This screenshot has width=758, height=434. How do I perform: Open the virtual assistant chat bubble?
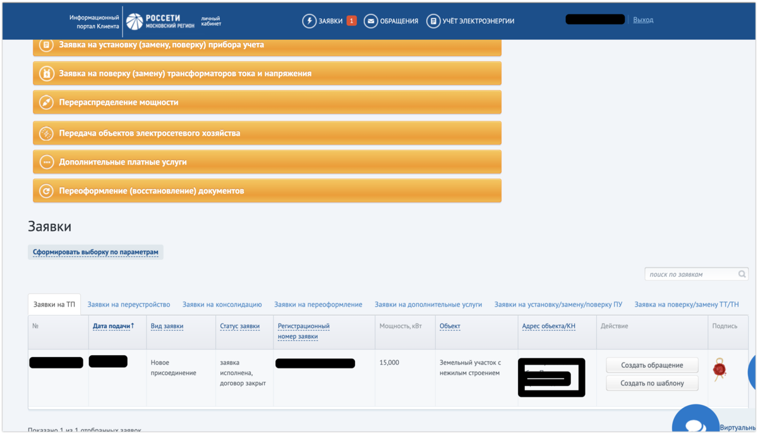695,421
